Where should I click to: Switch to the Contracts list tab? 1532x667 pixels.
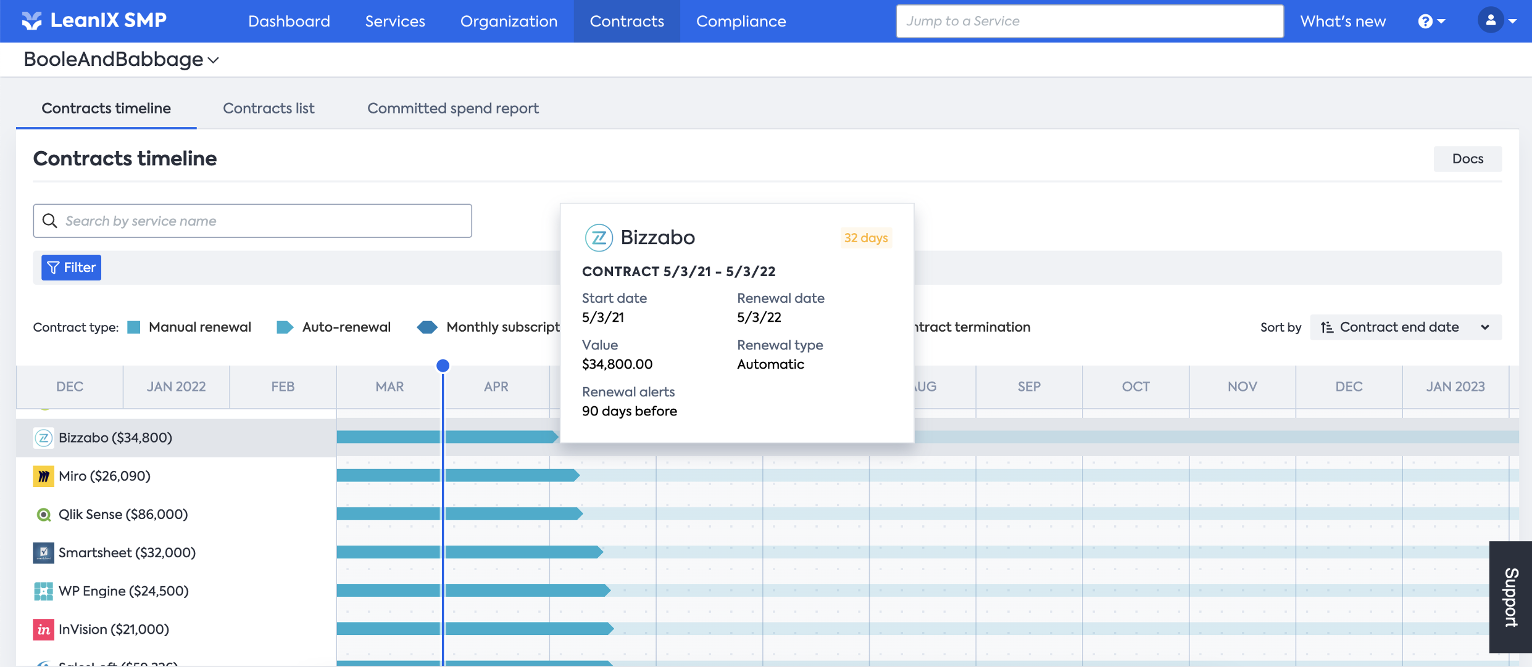point(269,108)
